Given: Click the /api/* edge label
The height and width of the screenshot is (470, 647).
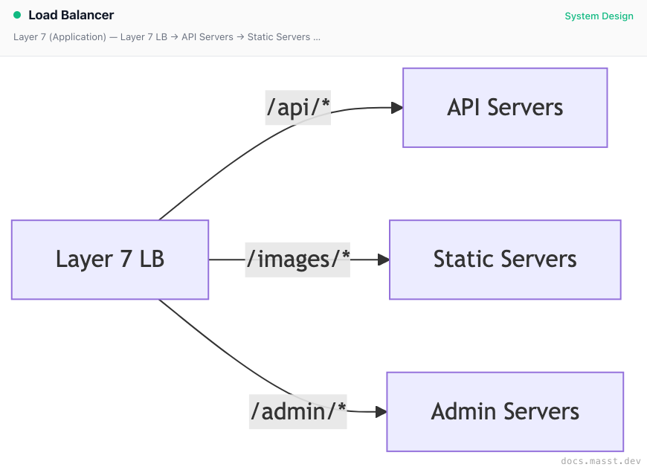Looking at the screenshot, I should pos(298,108).
